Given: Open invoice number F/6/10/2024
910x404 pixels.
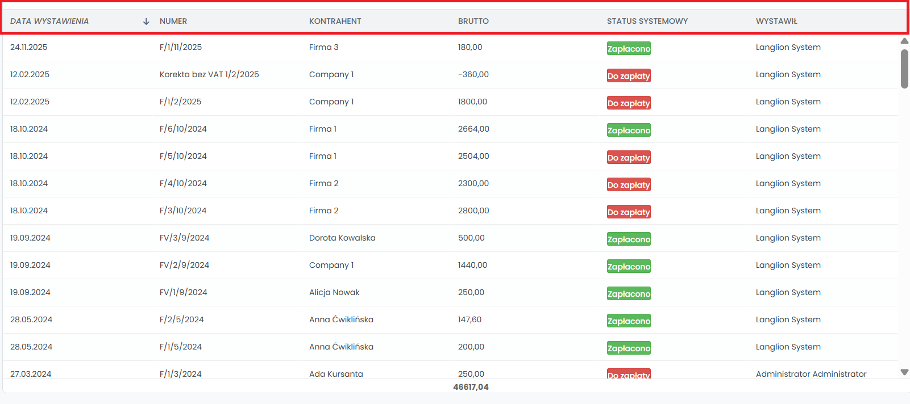Looking at the screenshot, I should [183, 129].
